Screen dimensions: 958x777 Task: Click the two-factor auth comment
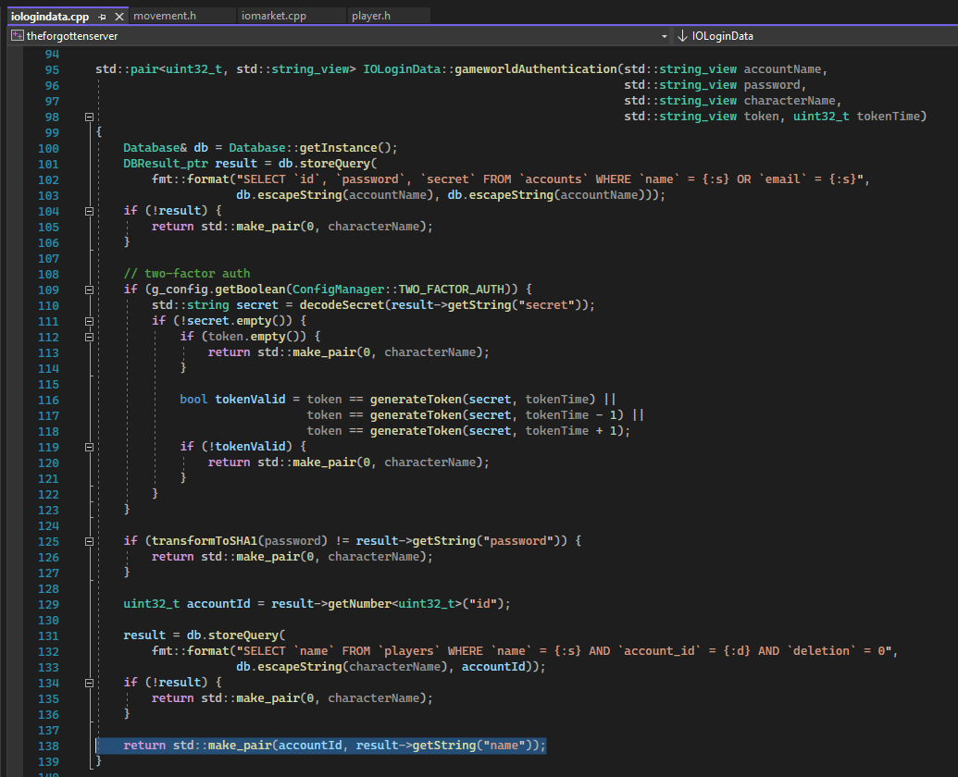186,274
